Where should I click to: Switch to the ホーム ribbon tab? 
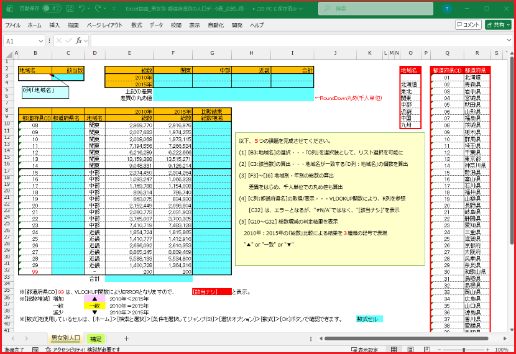pos(35,25)
